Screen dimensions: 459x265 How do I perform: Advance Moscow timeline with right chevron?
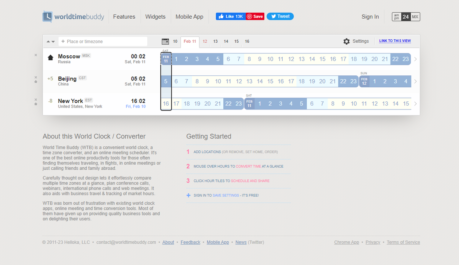[x=416, y=59]
